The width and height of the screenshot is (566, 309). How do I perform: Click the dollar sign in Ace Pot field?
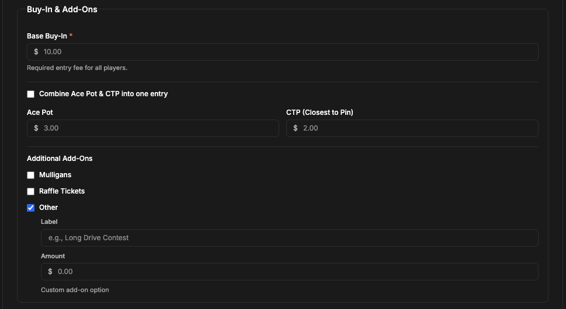36,128
